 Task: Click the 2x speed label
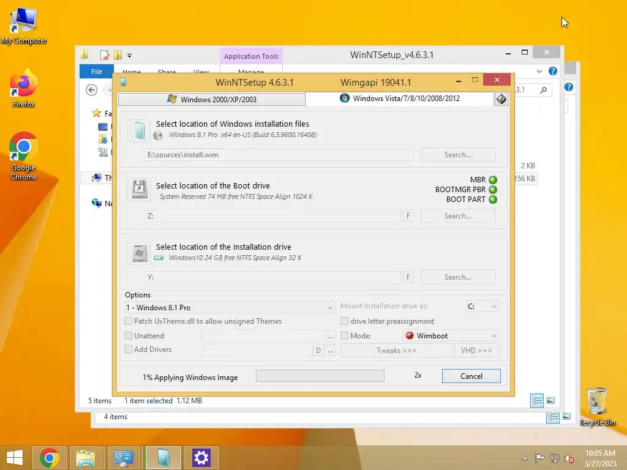pos(418,375)
